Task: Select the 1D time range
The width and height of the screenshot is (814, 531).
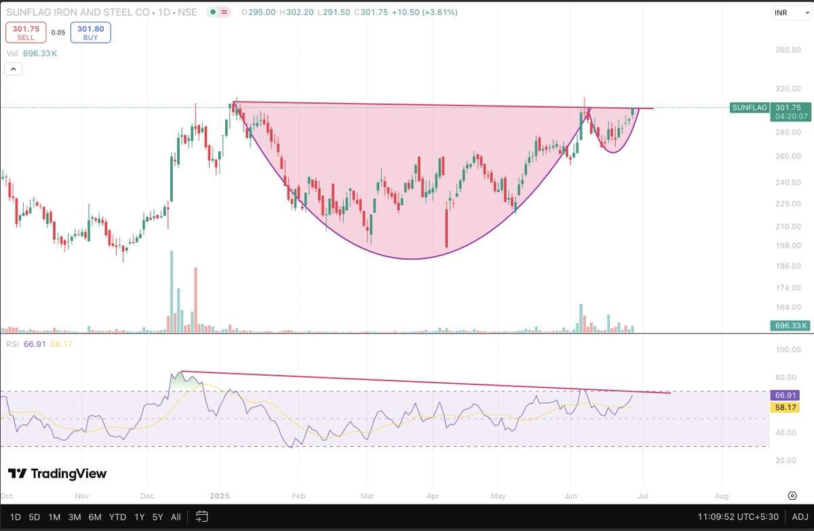Action: pyautogui.click(x=16, y=517)
